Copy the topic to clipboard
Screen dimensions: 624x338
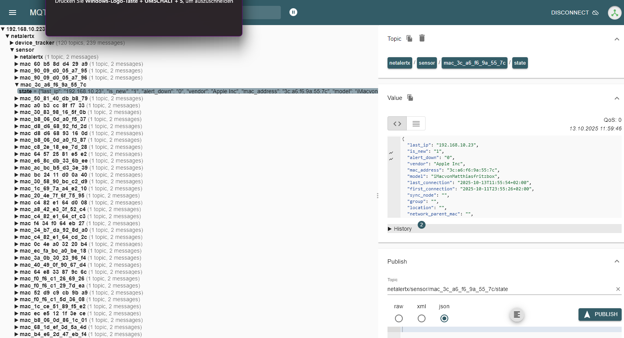point(409,38)
